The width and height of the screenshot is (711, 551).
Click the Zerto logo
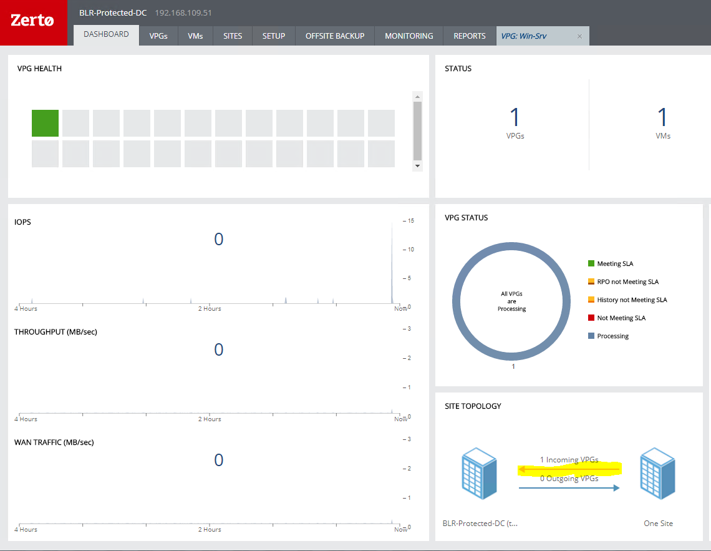click(33, 21)
